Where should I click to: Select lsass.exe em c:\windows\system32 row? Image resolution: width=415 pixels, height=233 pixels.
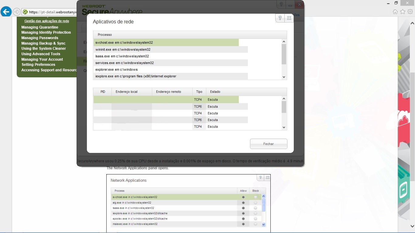(x=170, y=56)
